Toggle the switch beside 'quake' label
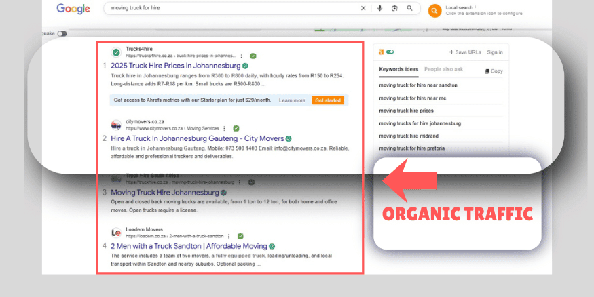 click(62, 33)
